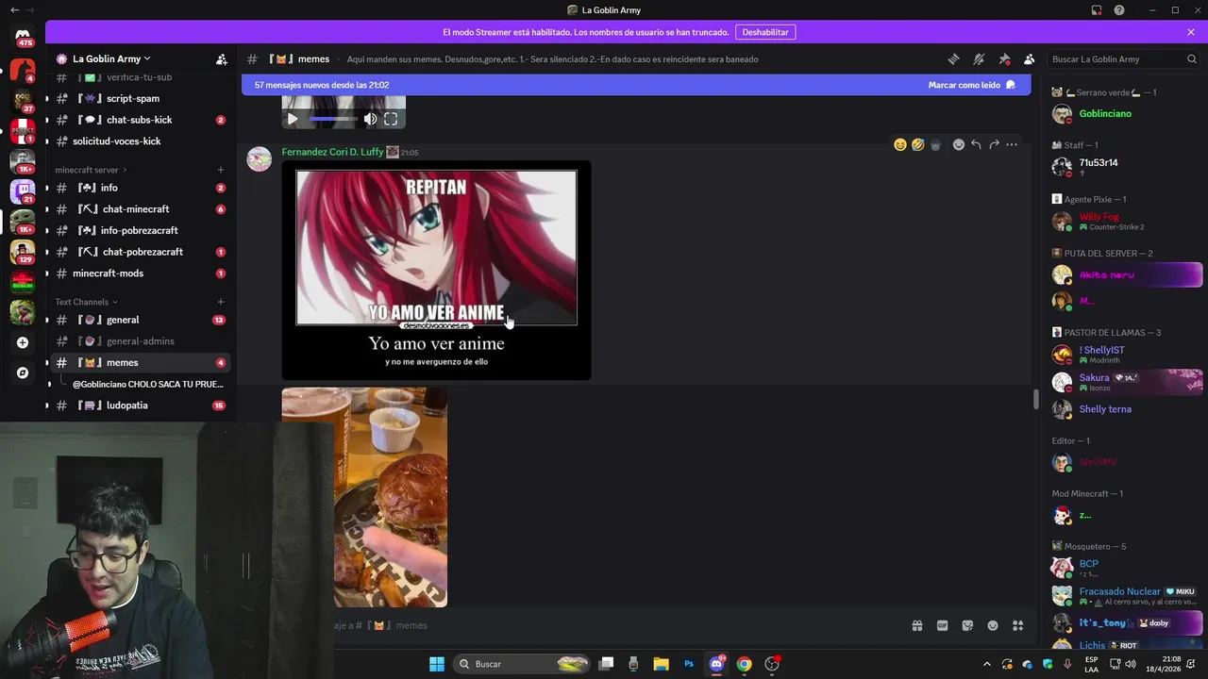Open Discord help icon in title bar
The image size is (1208, 679).
point(1119,10)
